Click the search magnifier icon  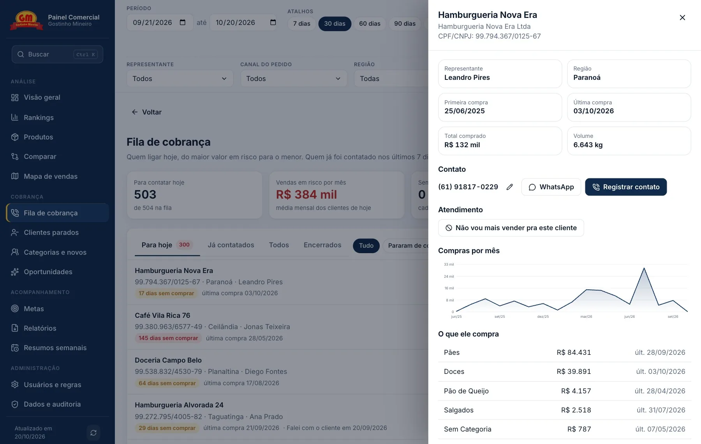click(x=21, y=55)
